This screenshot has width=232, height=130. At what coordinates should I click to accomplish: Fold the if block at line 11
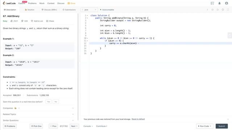[87, 41]
